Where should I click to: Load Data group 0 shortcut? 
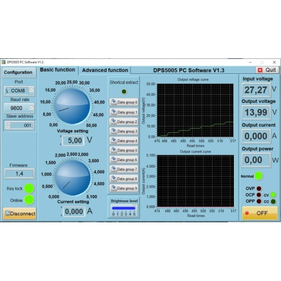(124, 102)
